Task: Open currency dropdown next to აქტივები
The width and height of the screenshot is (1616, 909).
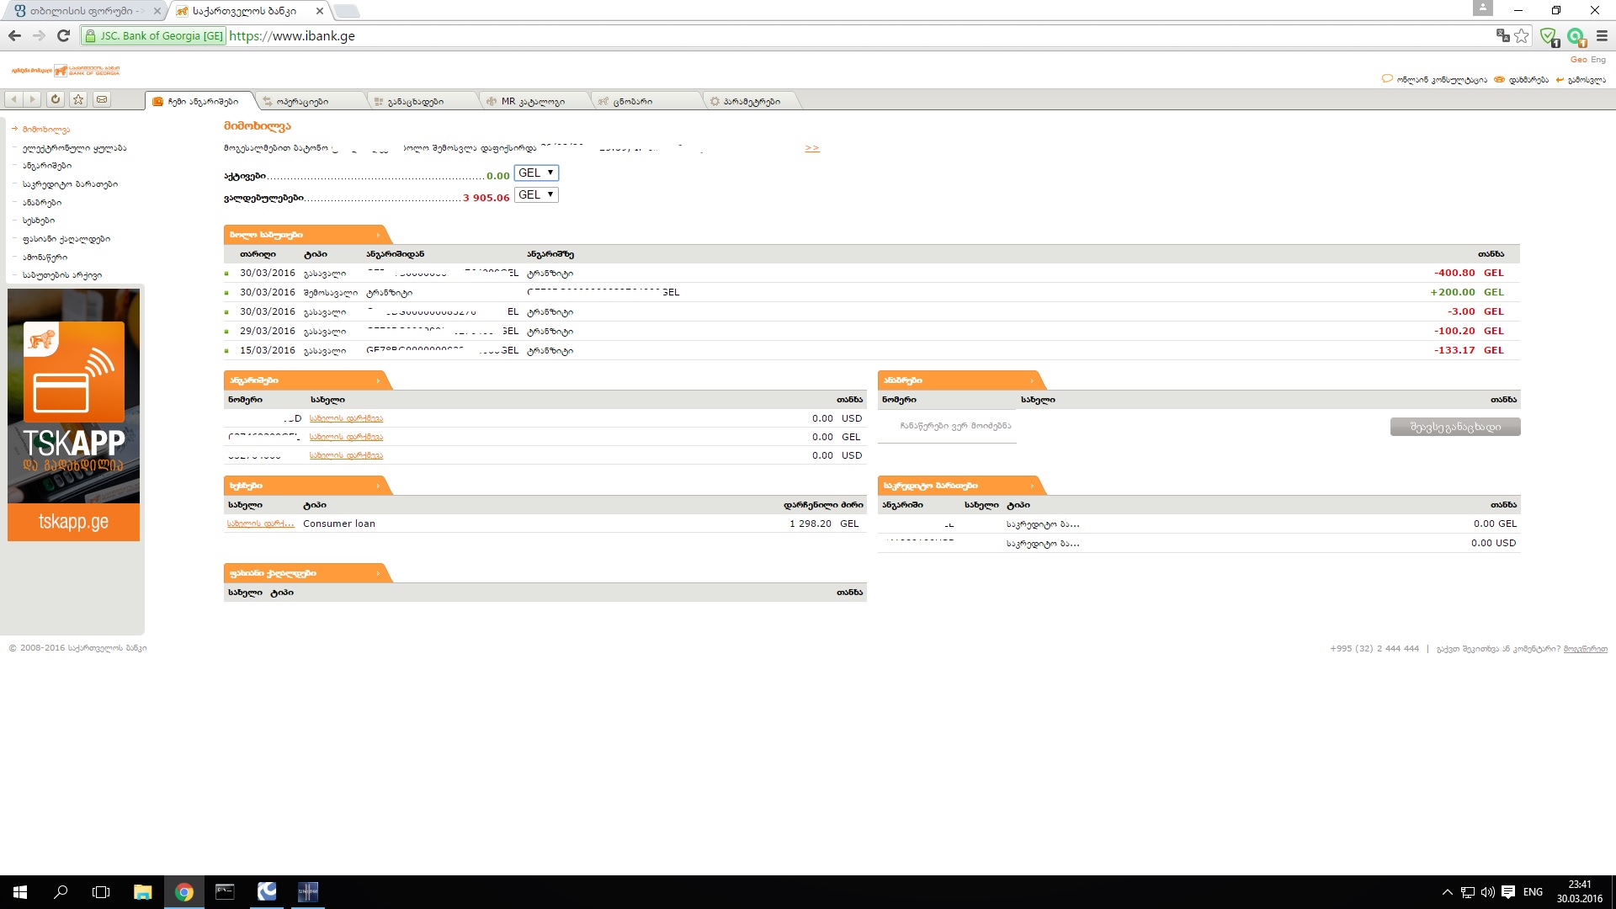Action: tap(536, 173)
